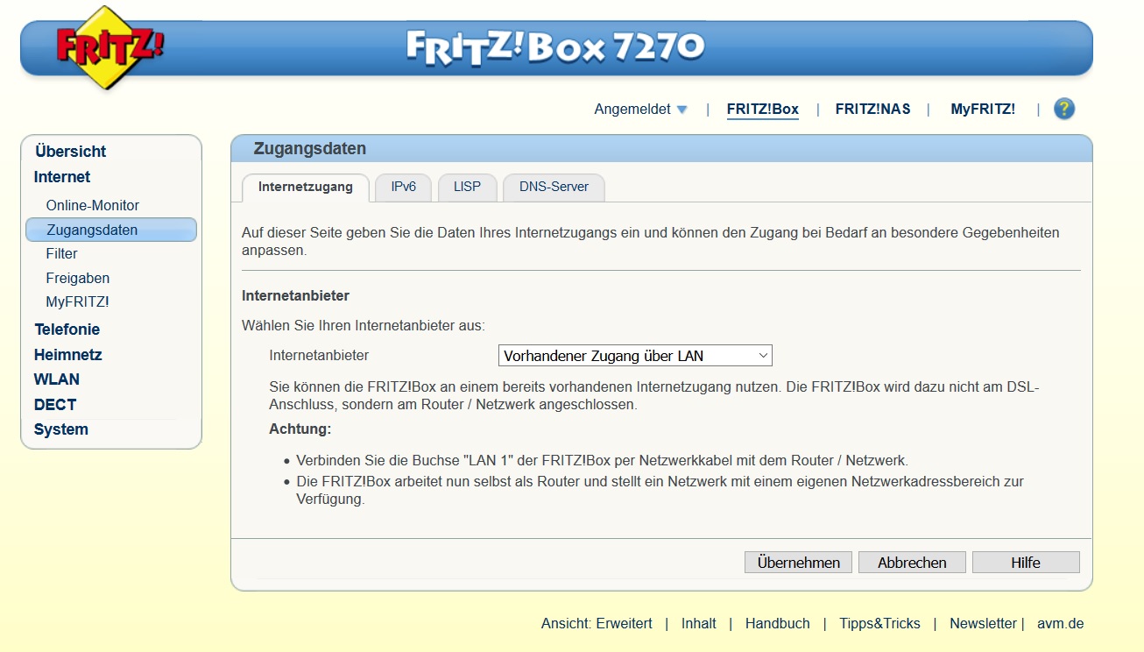Screen dimensions: 1144x652
Task: Select FRITZ!Box in the top navigation
Action: click(x=763, y=110)
